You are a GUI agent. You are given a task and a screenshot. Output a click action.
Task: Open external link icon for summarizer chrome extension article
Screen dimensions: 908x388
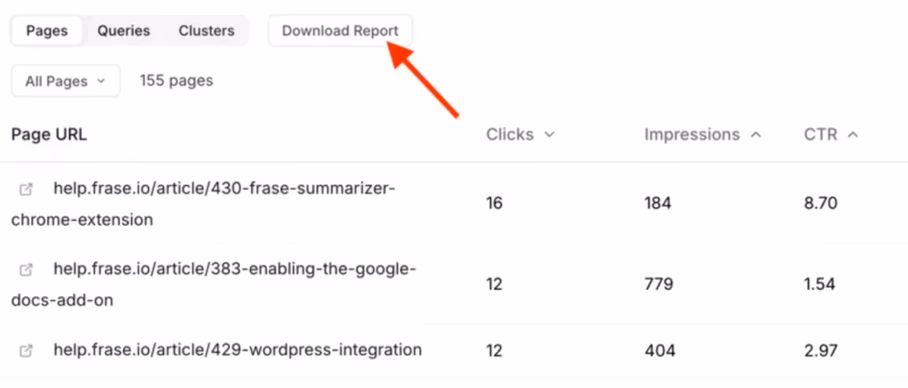point(27,190)
